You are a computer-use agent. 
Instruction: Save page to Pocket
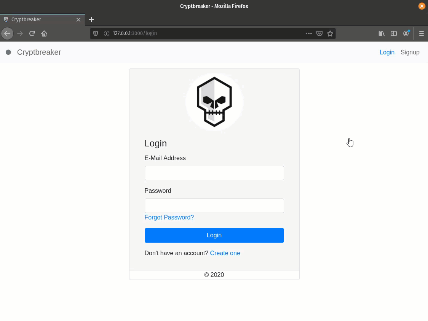[319, 33]
